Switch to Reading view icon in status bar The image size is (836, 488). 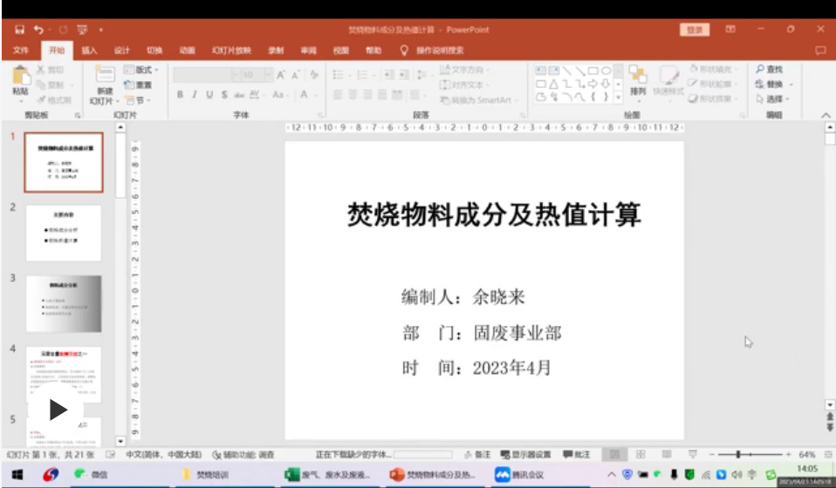pyautogui.click(x=667, y=455)
